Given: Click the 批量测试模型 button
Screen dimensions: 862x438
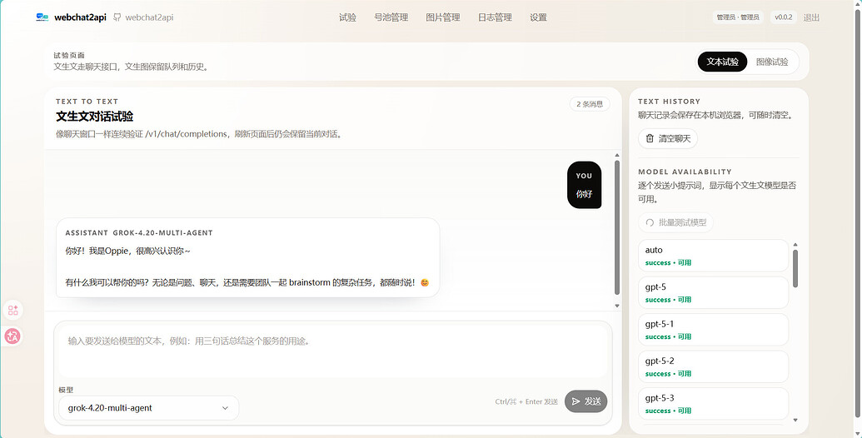Looking at the screenshot, I should (675, 222).
